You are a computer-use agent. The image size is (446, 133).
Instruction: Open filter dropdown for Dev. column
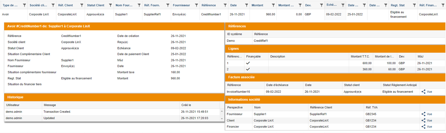(321, 5)
